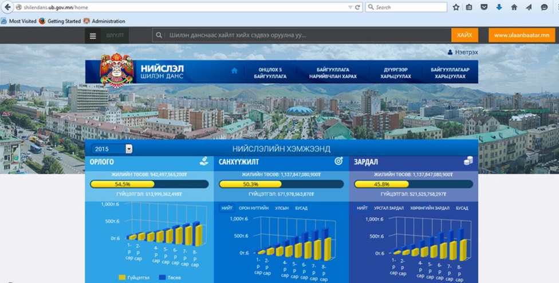The height and width of the screenshot is (283, 559).
Task: Click the browser home toolbar icon
Action: [514, 7]
